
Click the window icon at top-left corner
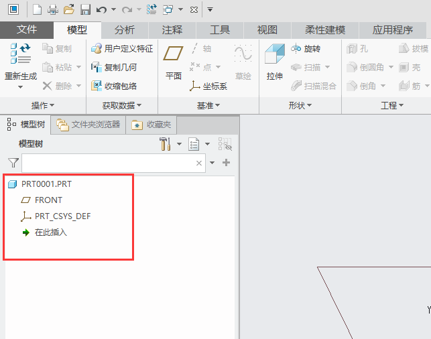tap(13, 9)
